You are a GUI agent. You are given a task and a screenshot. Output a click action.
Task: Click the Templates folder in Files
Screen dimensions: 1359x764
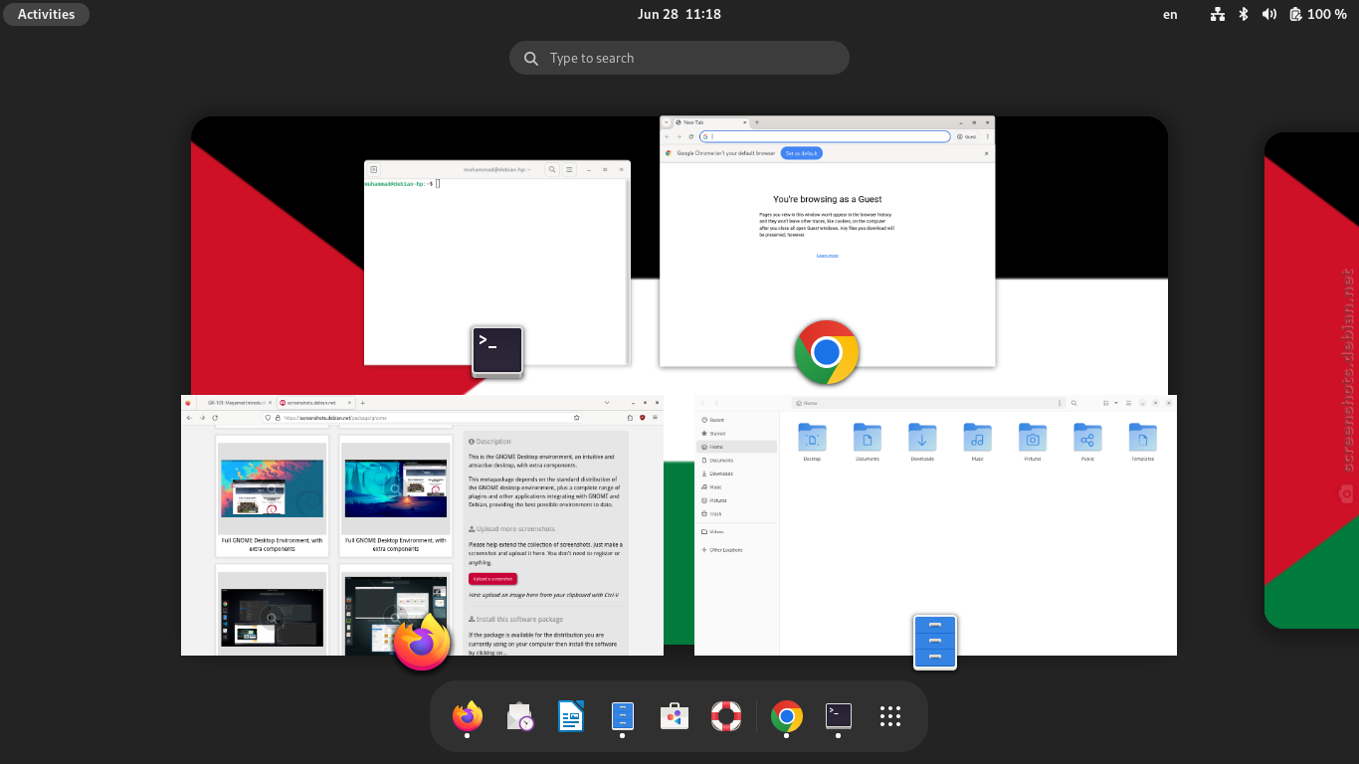point(1142,442)
